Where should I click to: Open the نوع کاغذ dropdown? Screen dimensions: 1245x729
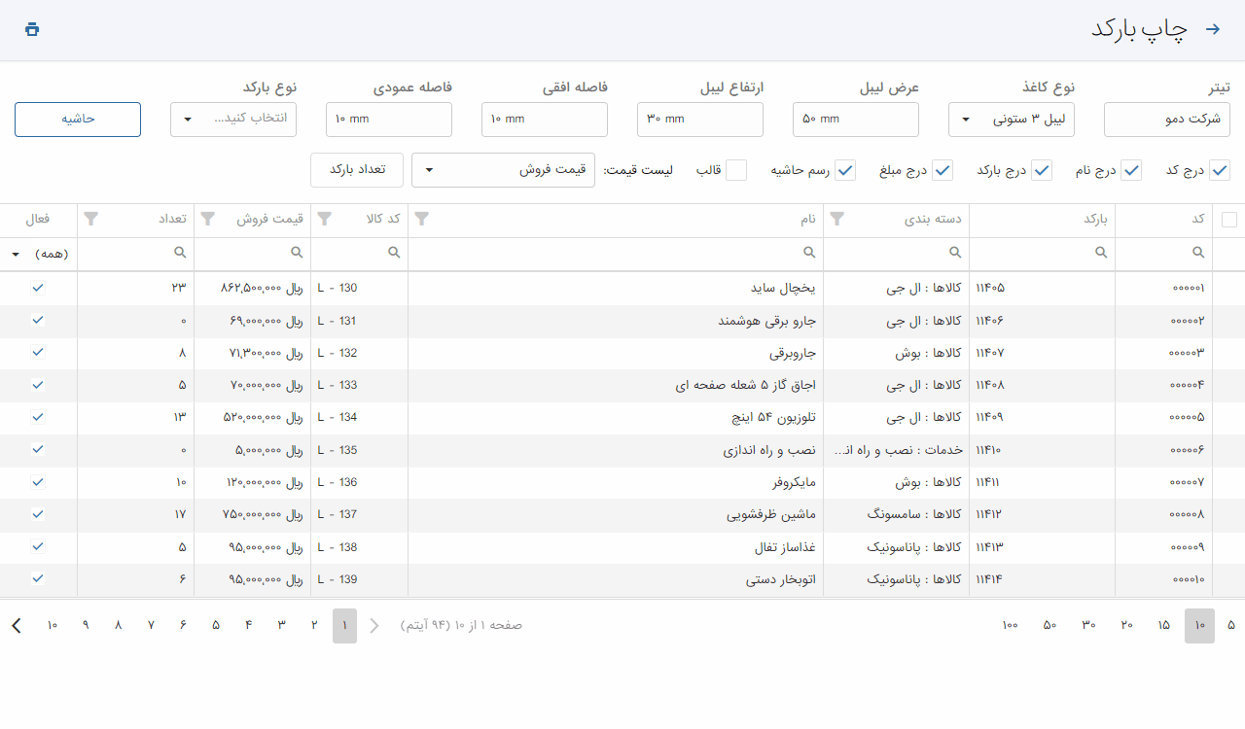1012,120
